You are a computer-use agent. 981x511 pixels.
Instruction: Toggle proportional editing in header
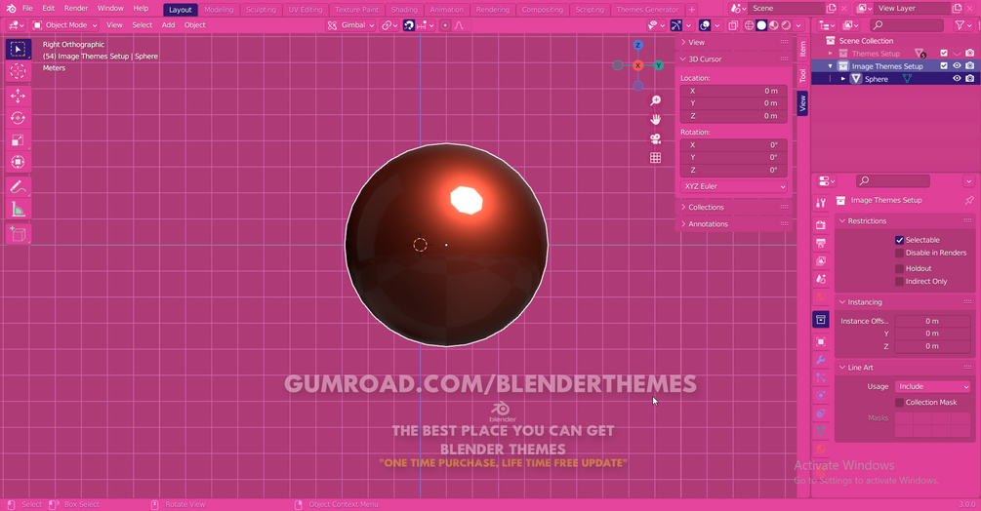point(445,25)
